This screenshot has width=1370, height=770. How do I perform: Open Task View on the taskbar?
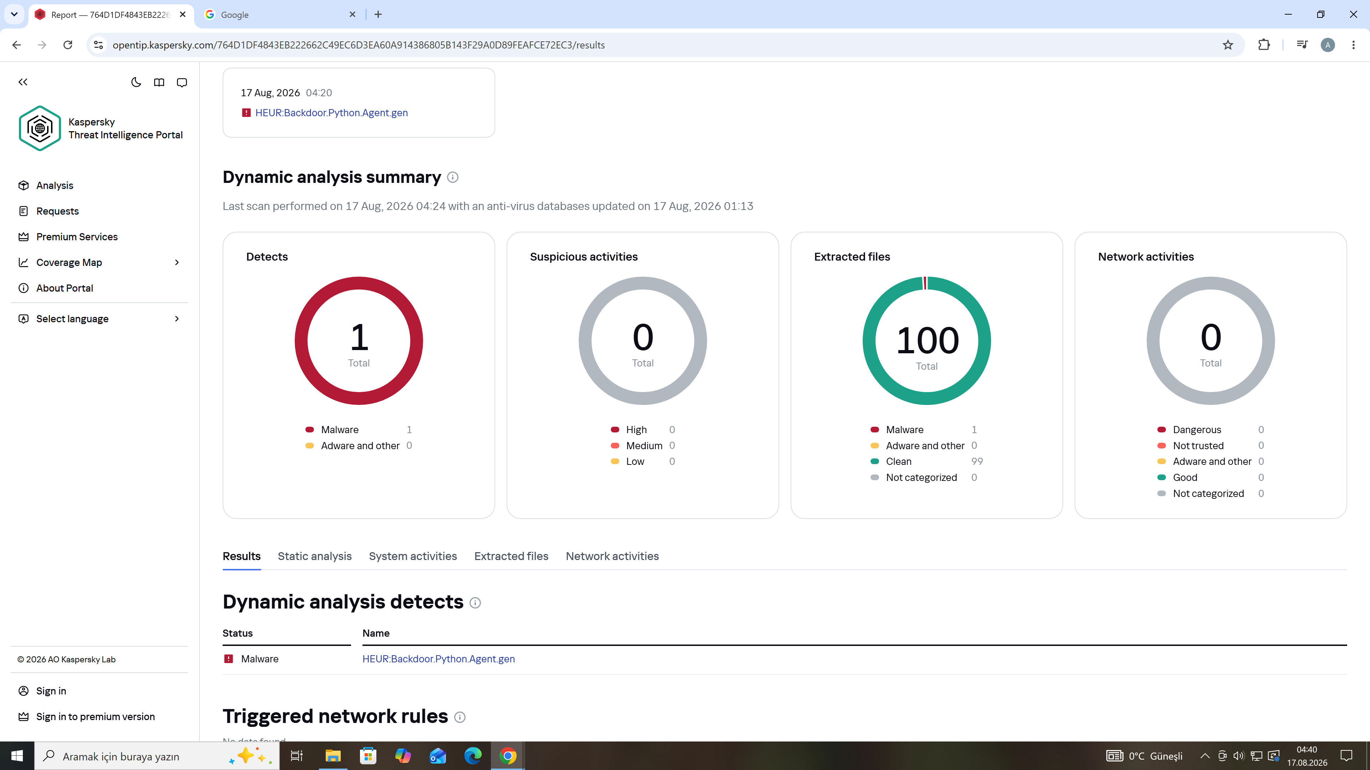[x=296, y=756]
